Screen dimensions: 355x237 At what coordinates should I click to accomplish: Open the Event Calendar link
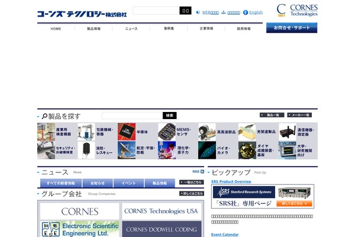click(225, 235)
